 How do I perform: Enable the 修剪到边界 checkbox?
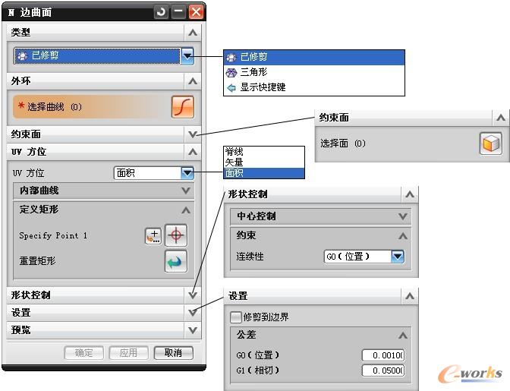coord(236,317)
